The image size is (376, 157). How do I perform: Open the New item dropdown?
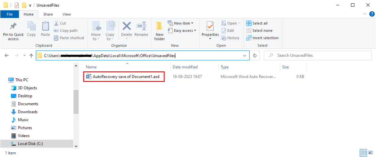click(181, 23)
